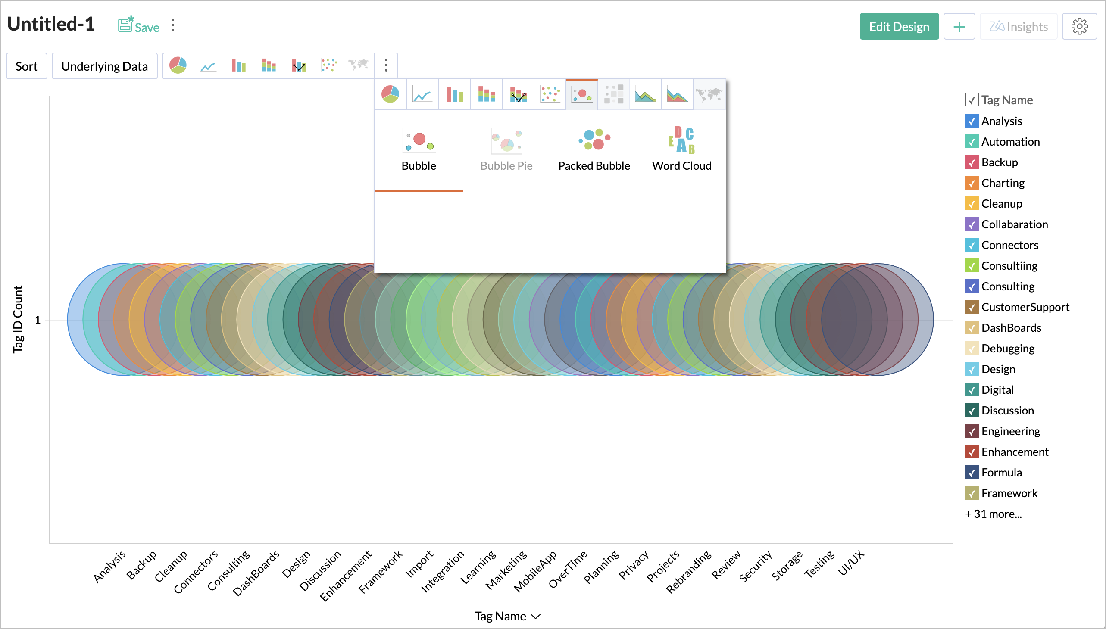Open the combination chart in popup

(x=518, y=94)
